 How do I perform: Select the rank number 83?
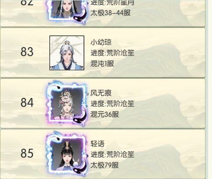click(x=27, y=52)
